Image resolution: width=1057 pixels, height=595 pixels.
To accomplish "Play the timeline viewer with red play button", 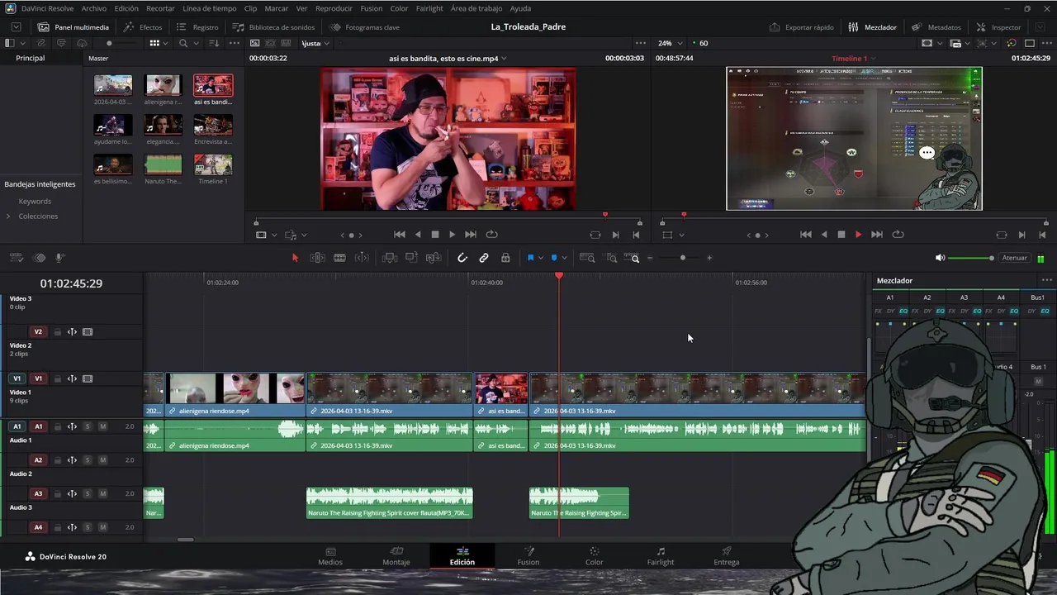I will [858, 235].
